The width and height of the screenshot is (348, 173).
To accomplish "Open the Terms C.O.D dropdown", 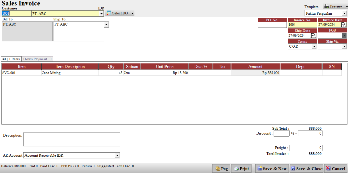I will [x=314, y=46].
